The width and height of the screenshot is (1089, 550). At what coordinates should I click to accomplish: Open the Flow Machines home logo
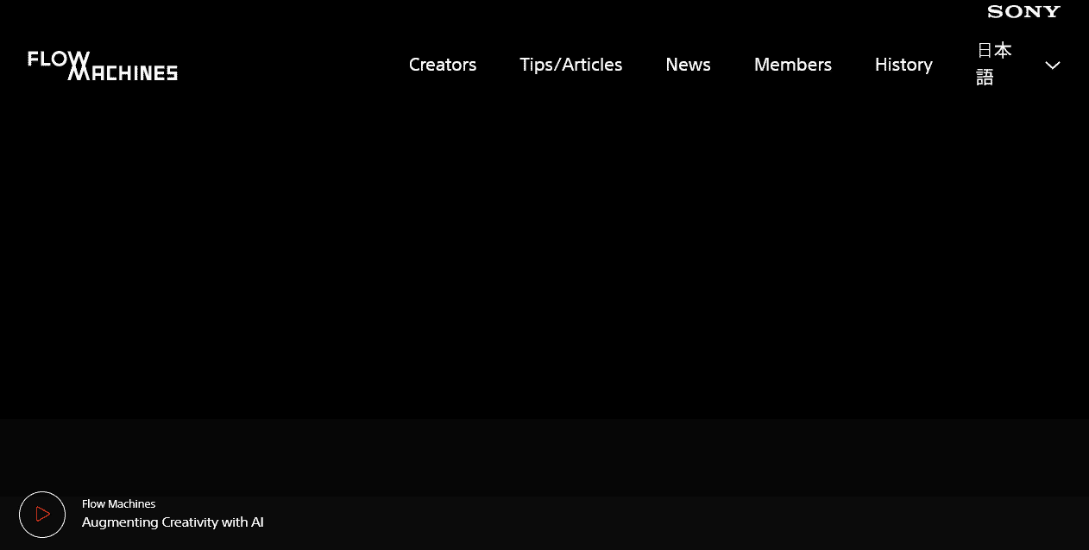pyautogui.click(x=103, y=66)
